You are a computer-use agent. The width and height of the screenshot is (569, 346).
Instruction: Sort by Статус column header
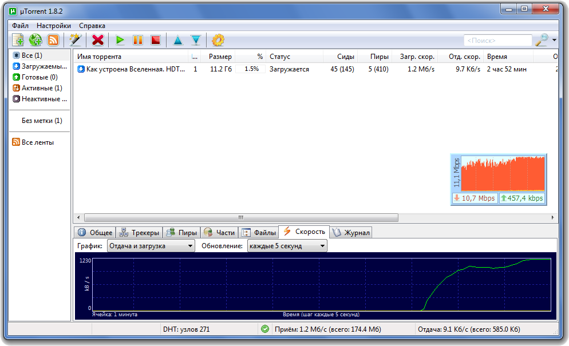(294, 57)
